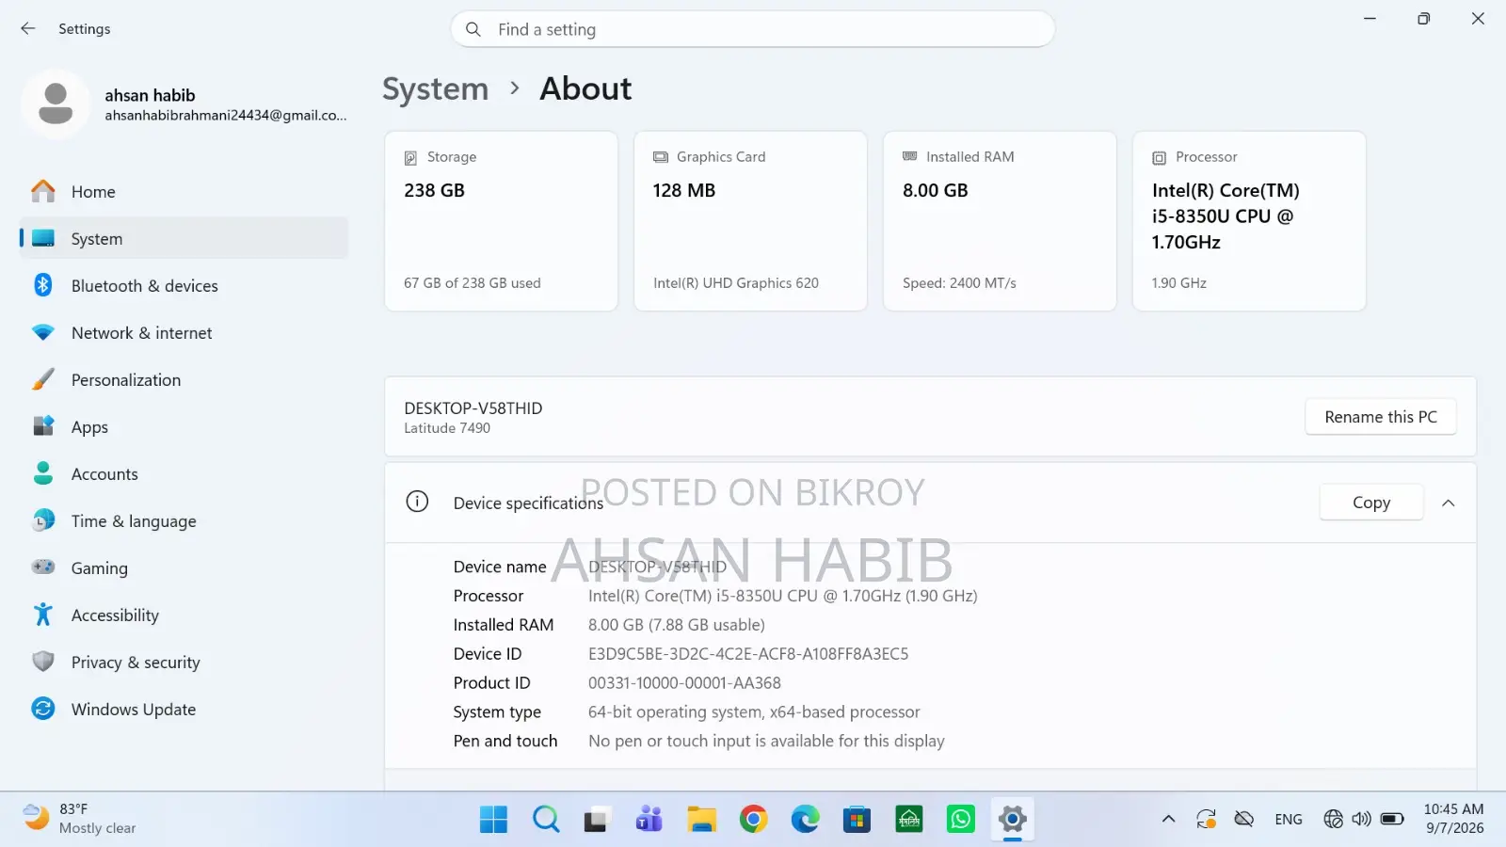Copy device specifications
This screenshot has height=847, width=1506.
click(x=1371, y=503)
